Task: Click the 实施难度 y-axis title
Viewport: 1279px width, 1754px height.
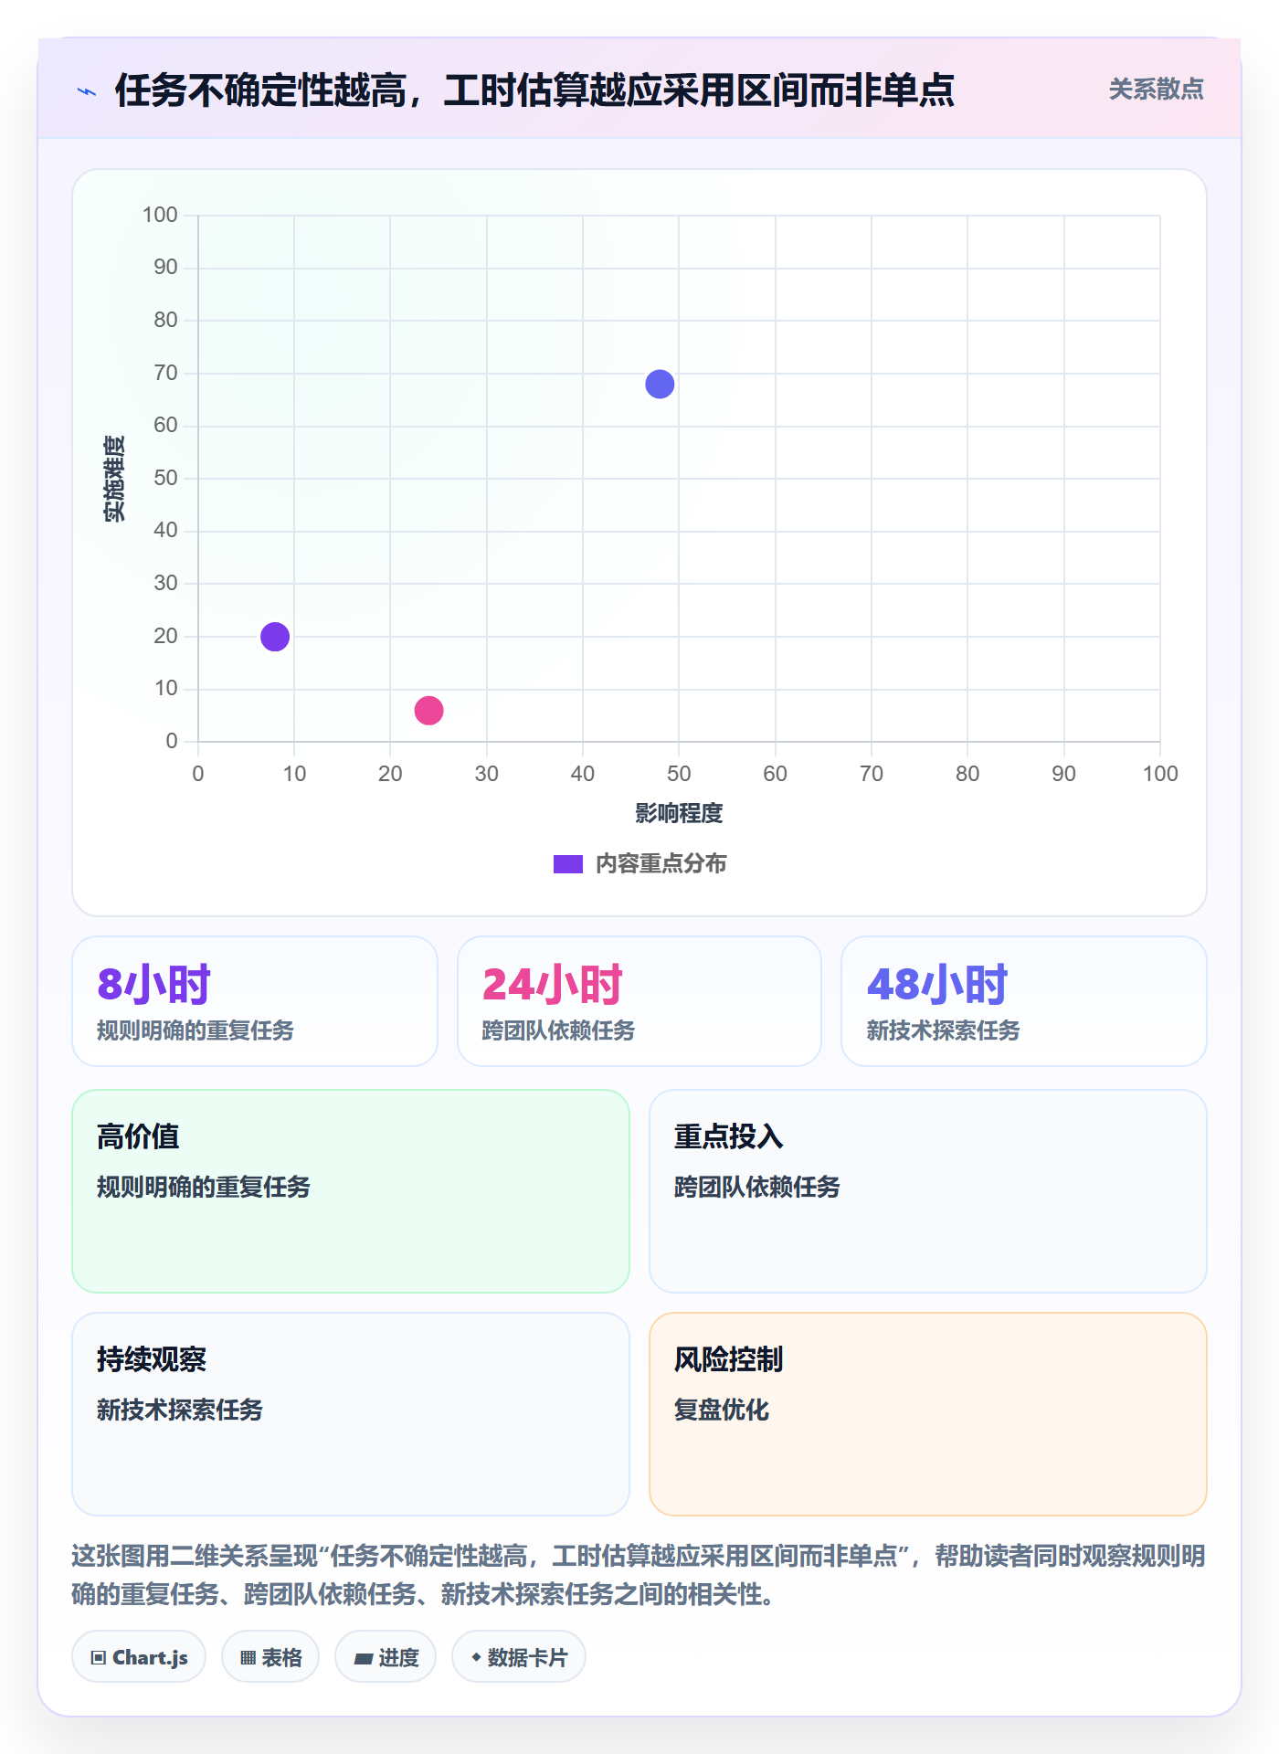Action: [x=114, y=479]
